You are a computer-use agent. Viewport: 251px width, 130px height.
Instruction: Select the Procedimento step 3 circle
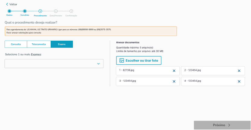click(40, 11)
